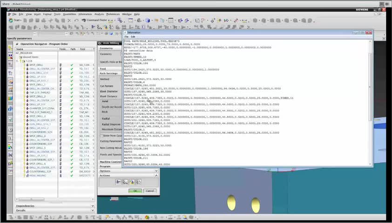Select COUNTERBORE_S2H operation
Image resolution: width=392 pixels, height=223 pixels.
click(41, 132)
